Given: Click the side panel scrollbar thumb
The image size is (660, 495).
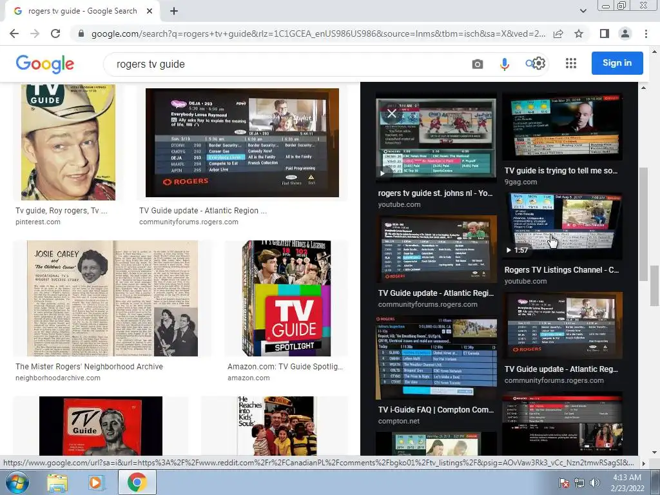Looking at the screenshot, I should (x=643, y=224).
